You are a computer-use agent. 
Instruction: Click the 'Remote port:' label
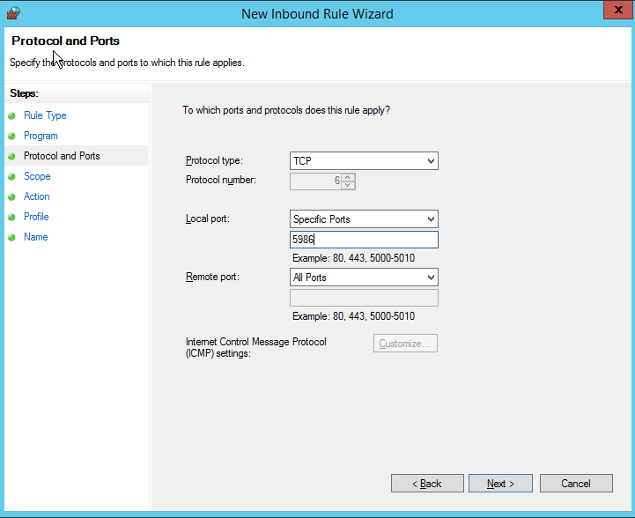[212, 277]
